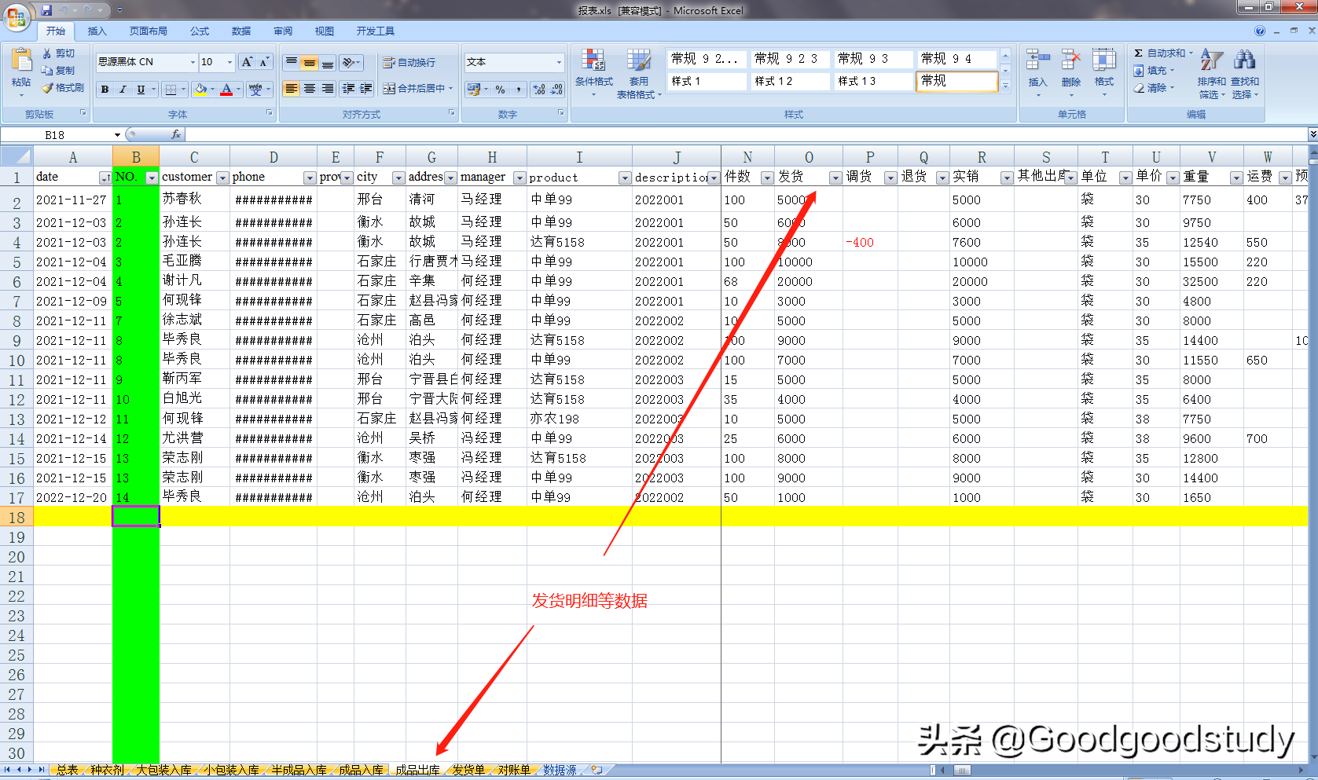Expand the Name Box dropdown for B18
This screenshot has height=780, width=1318.
[118, 135]
